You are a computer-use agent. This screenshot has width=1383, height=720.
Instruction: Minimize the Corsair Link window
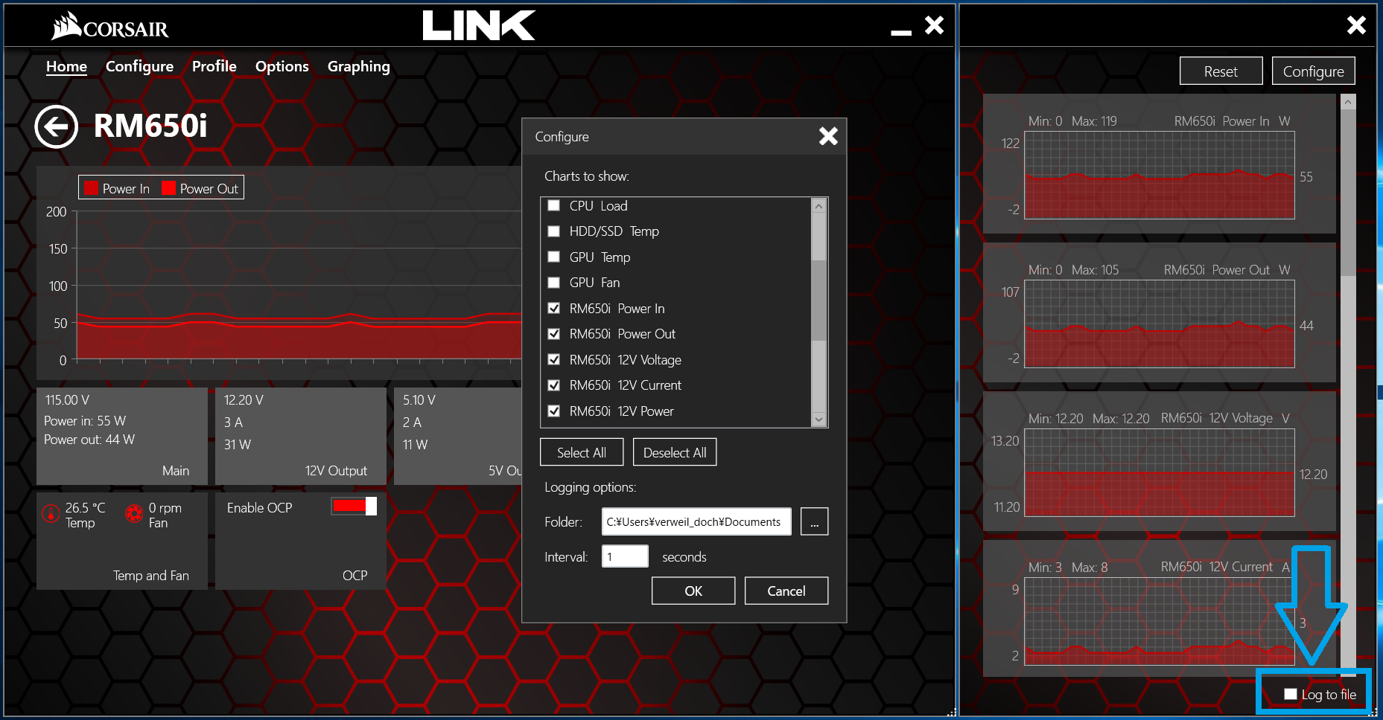901,32
